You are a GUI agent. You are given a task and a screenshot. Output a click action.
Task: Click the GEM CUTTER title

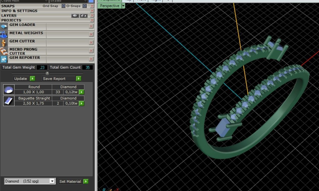pyautogui.click(x=22, y=41)
